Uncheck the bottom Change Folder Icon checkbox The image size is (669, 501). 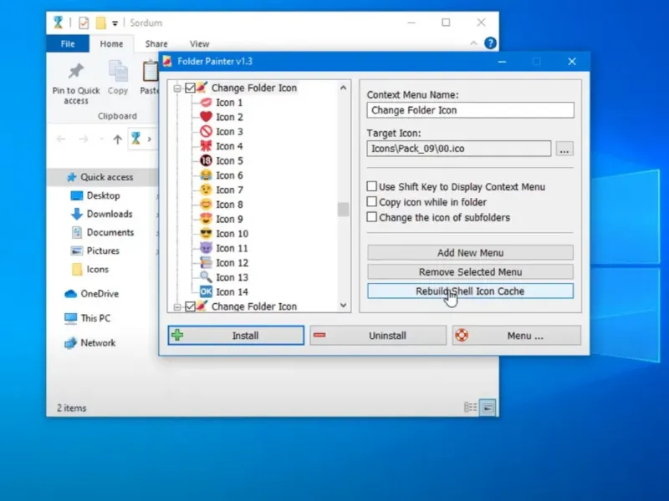point(191,306)
